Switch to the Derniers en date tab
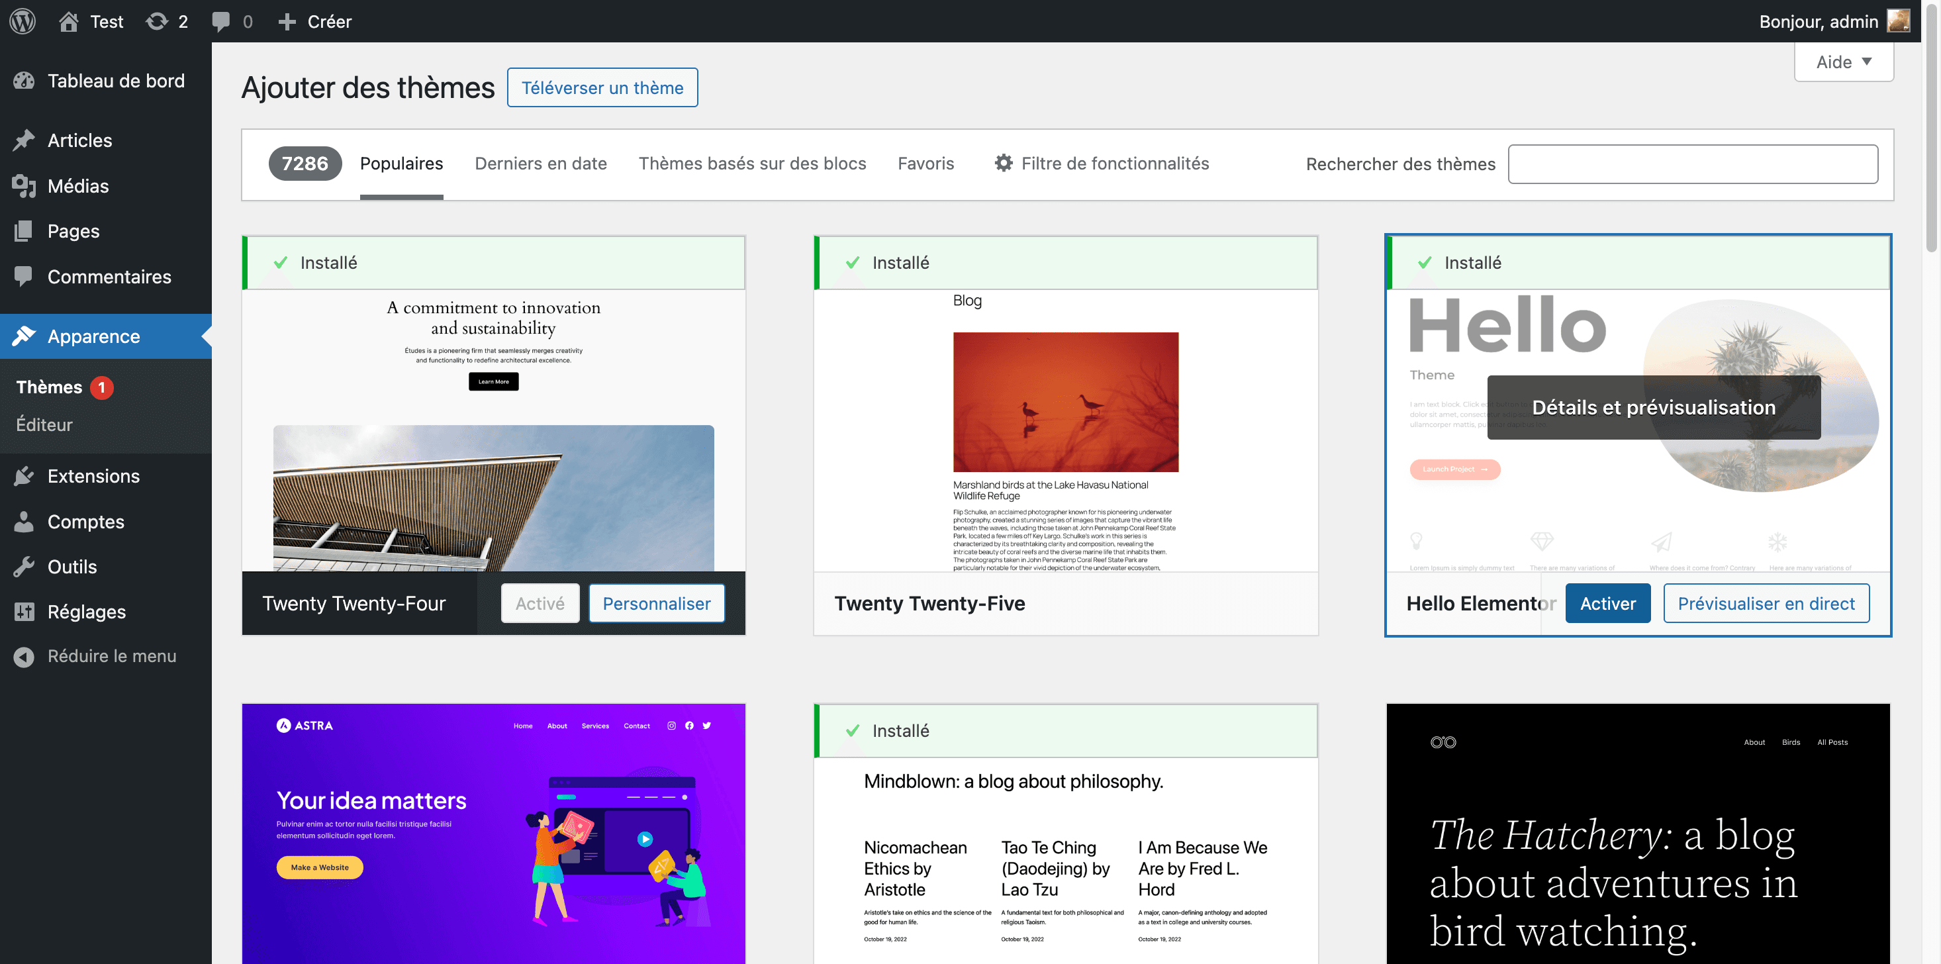 click(x=541, y=164)
